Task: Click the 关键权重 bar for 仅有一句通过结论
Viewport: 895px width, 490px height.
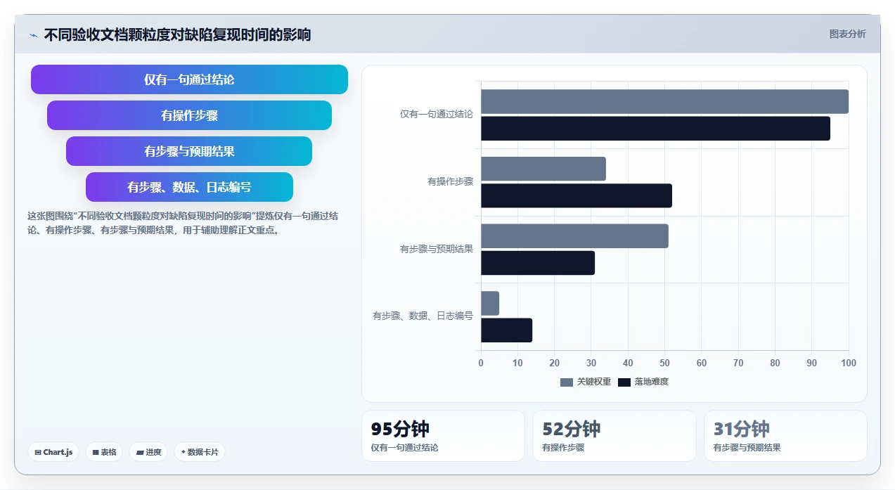Action: coord(664,101)
